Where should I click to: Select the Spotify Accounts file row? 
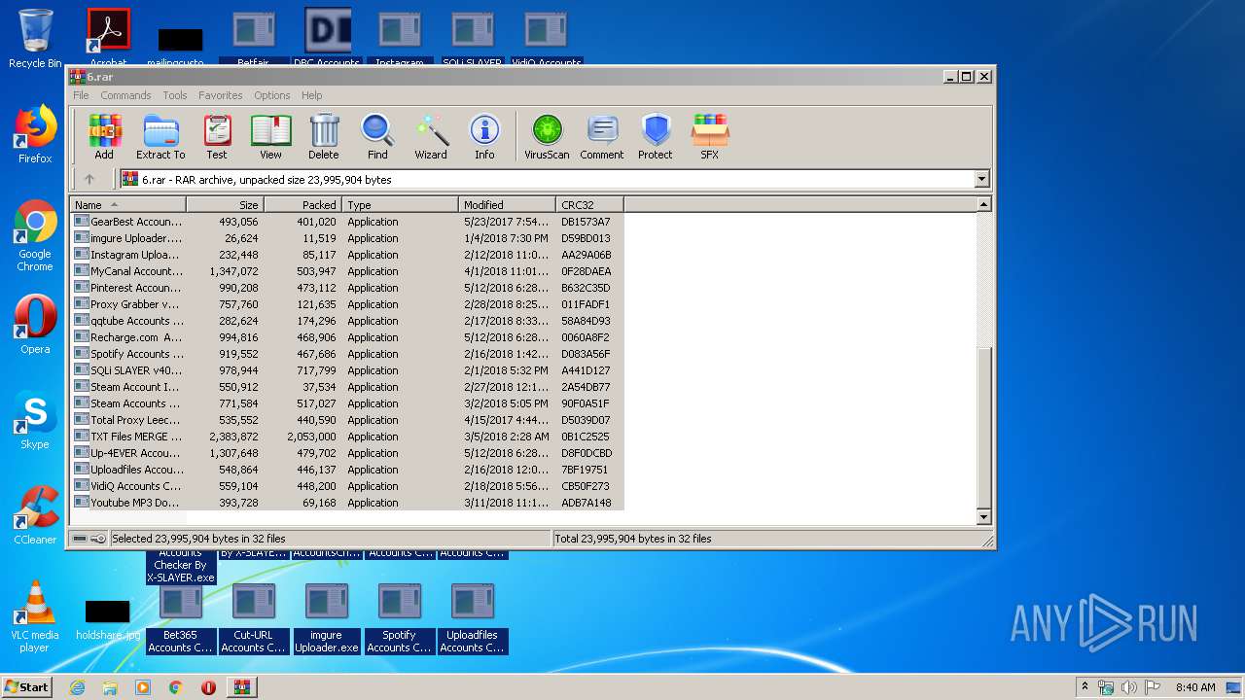(347, 354)
